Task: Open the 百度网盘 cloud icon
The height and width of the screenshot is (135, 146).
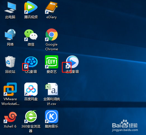Action: pyautogui.click(x=31, y=89)
